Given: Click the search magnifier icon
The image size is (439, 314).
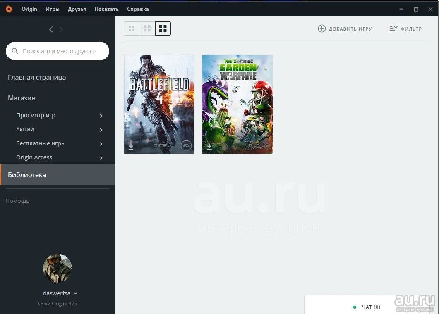Looking at the screenshot, I should click(15, 51).
